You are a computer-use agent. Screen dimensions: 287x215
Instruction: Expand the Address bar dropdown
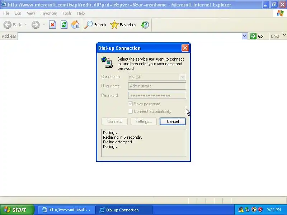(244, 36)
